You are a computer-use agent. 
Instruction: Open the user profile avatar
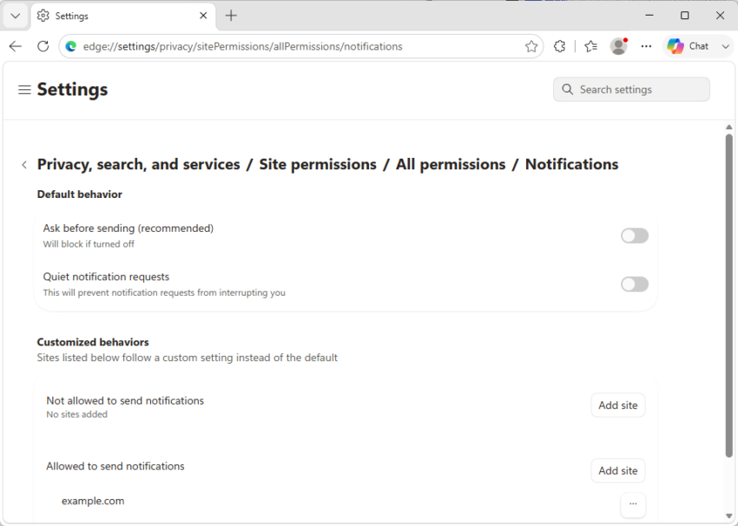[x=618, y=46]
